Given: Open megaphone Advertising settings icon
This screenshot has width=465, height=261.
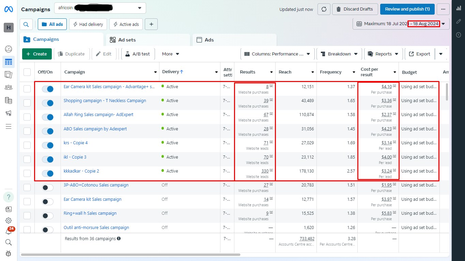Looking at the screenshot, I should (9, 113).
